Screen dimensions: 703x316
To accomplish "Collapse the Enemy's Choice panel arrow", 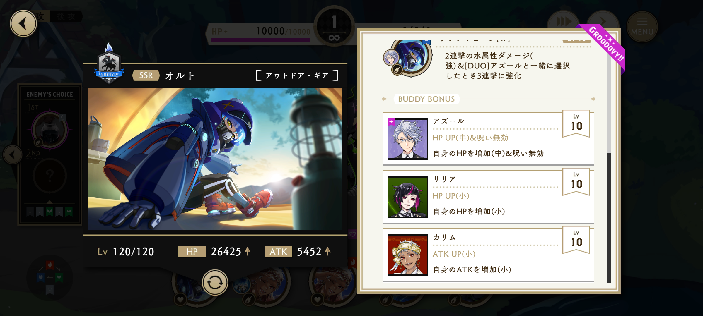I will 13,154.
